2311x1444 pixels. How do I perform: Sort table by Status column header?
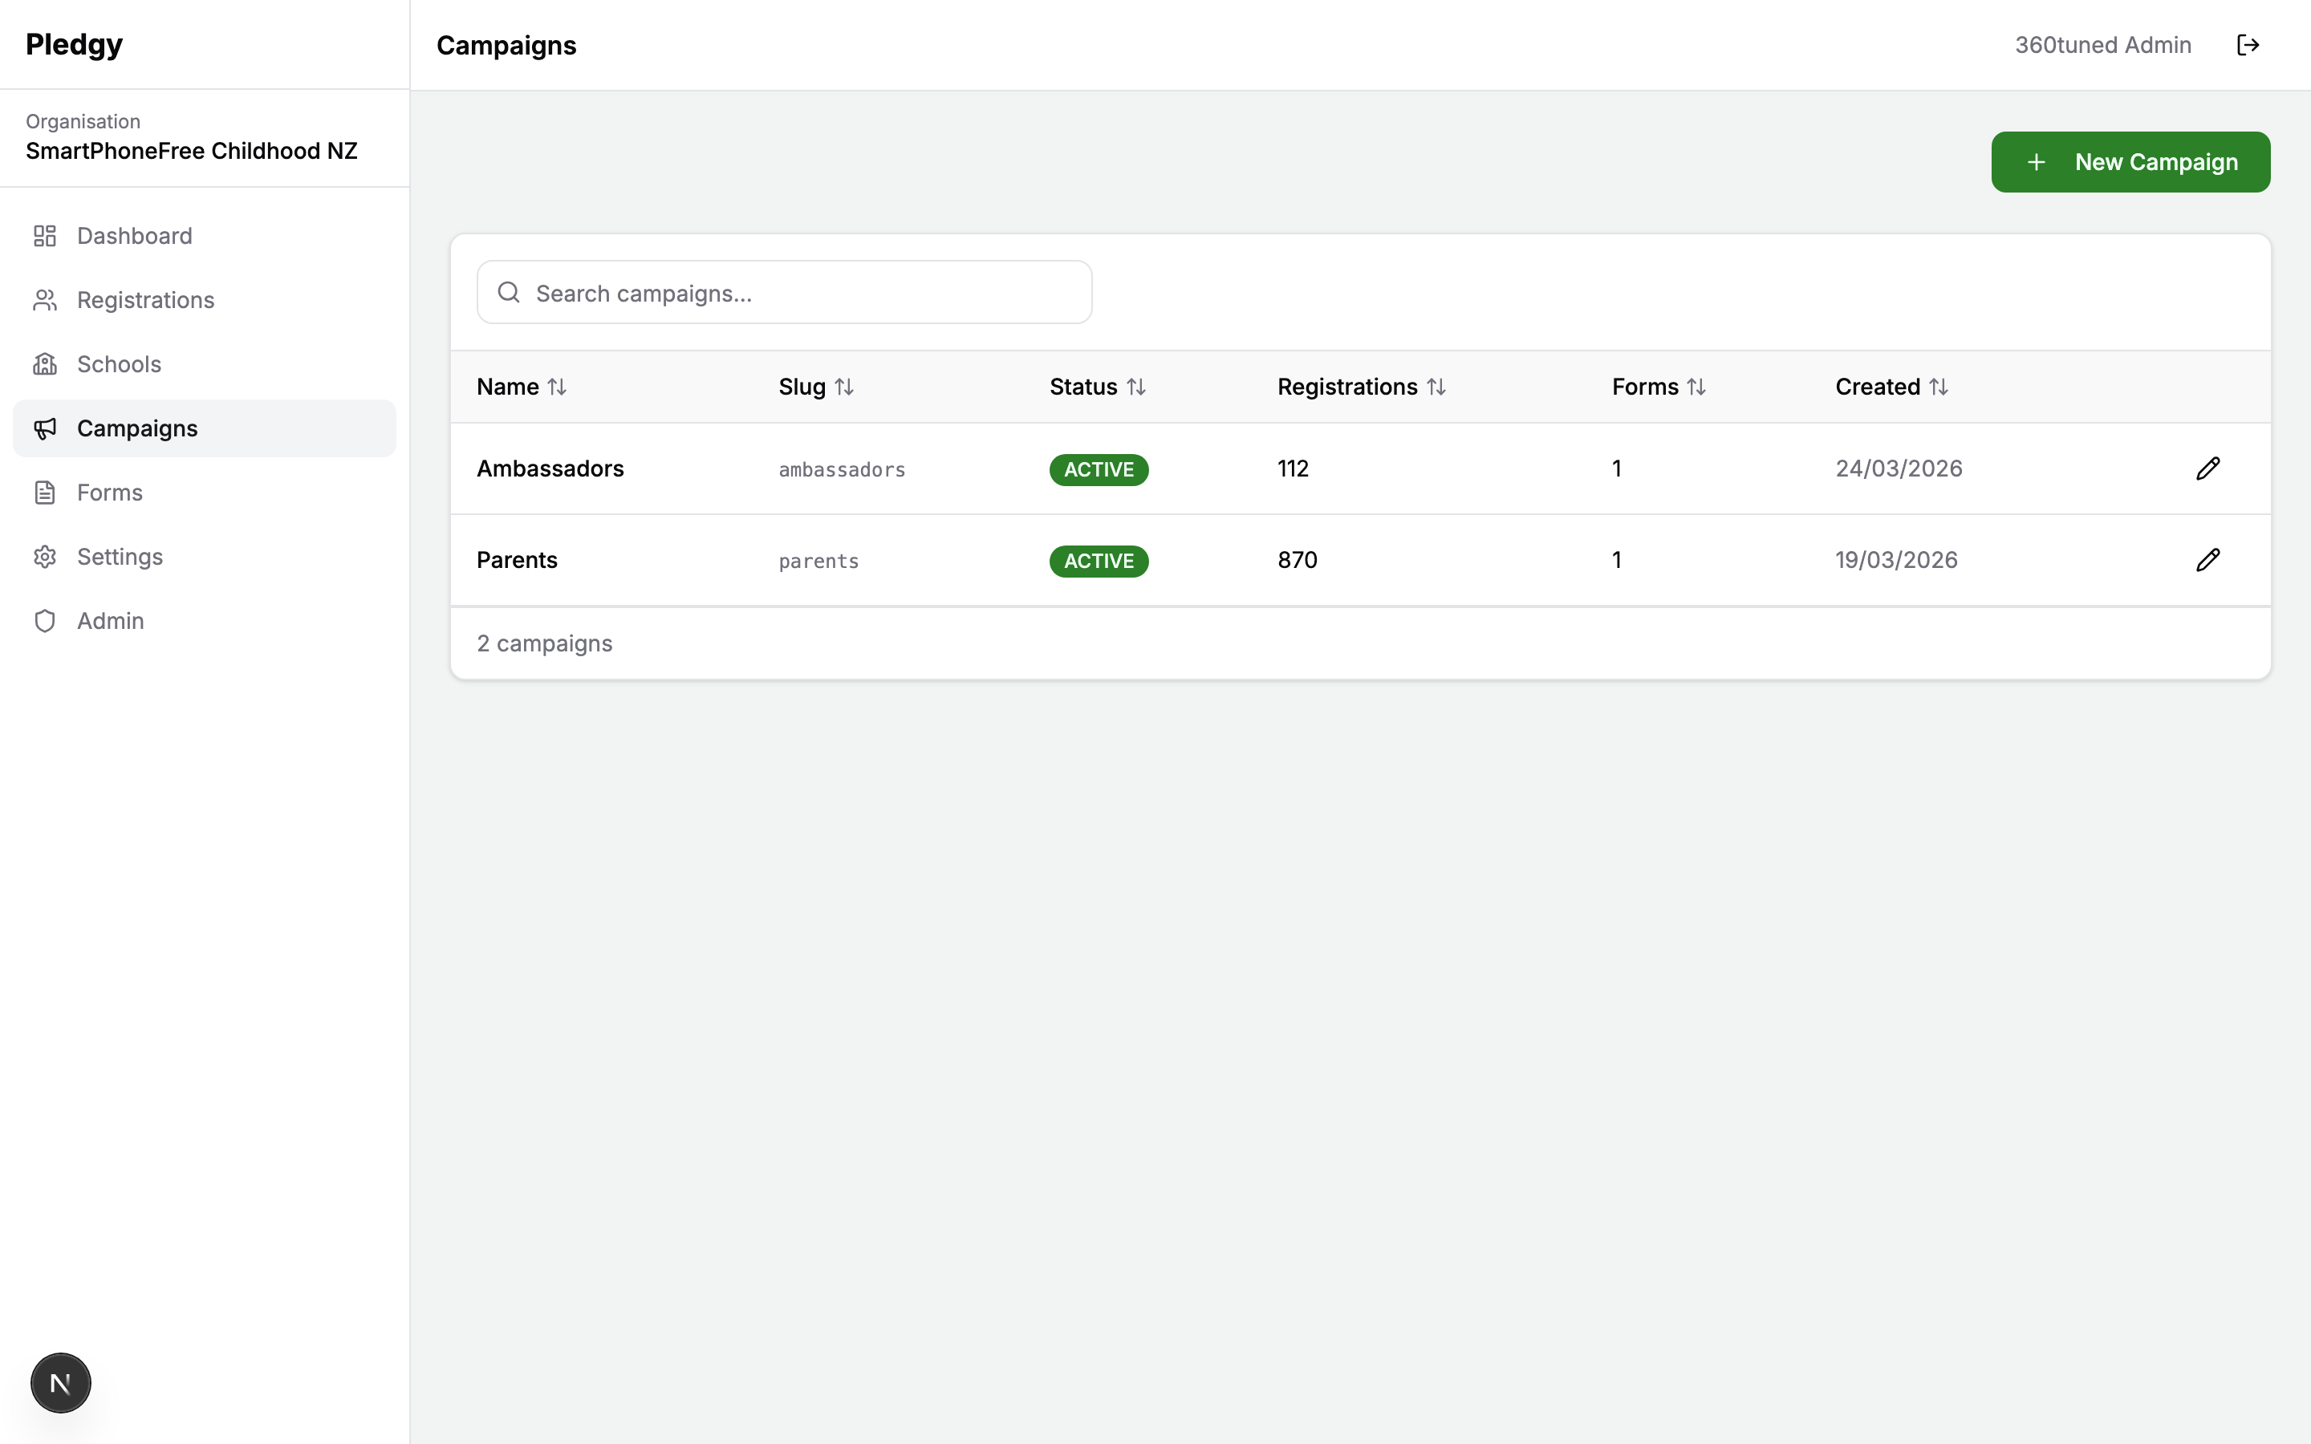pyautogui.click(x=1097, y=387)
